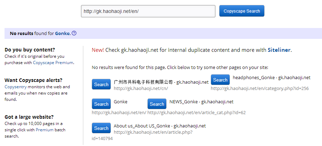Focus the URL search input field

[x=148, y=11]
